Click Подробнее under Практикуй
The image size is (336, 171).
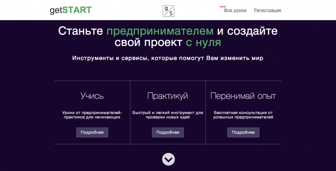(x=168, y=132)
